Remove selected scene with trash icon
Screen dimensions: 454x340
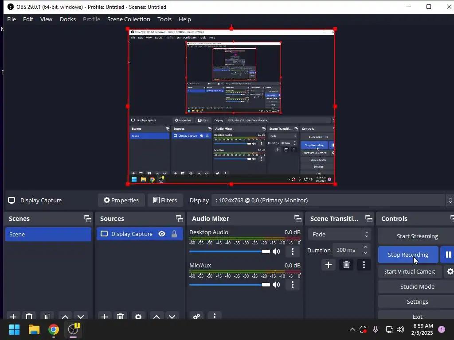(x=29, y=316)
